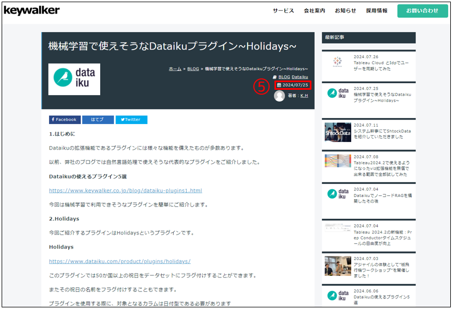Open the dataiku.com holidays plugin link
Screen dimensions: 453x309
[x=120, y=261]
